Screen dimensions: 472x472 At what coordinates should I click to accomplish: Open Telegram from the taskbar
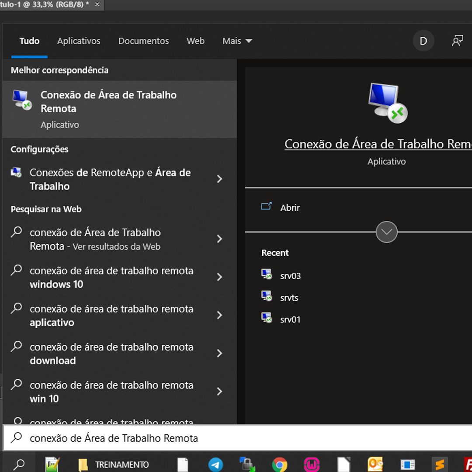pos(215,464)
